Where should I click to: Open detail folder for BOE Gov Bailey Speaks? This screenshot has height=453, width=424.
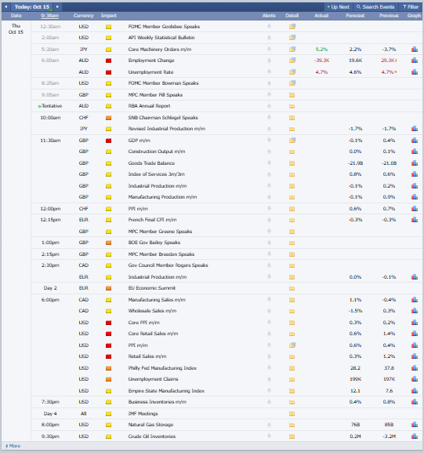[292, 243]
